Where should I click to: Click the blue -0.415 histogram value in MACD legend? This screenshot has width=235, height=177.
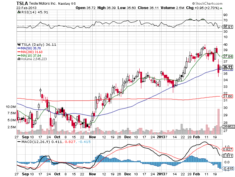(x=84, y=142)
